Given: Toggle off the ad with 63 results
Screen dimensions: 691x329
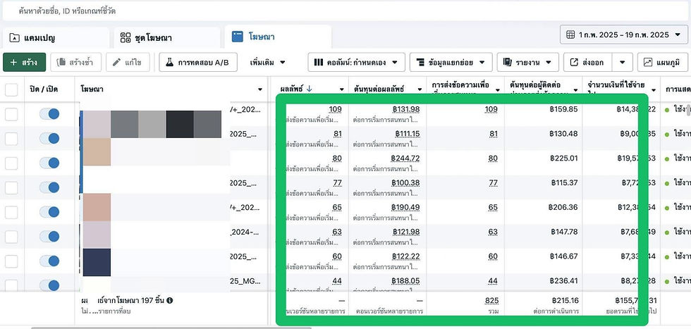Looking at the screenshot, I should click(49, 237).
